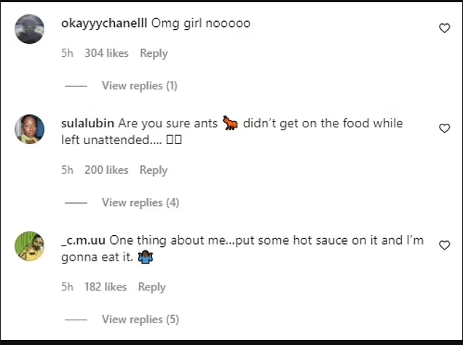463x345 pixels.
Task: Open the okayyychanelll username link
Action: click(x=104, y=23)
